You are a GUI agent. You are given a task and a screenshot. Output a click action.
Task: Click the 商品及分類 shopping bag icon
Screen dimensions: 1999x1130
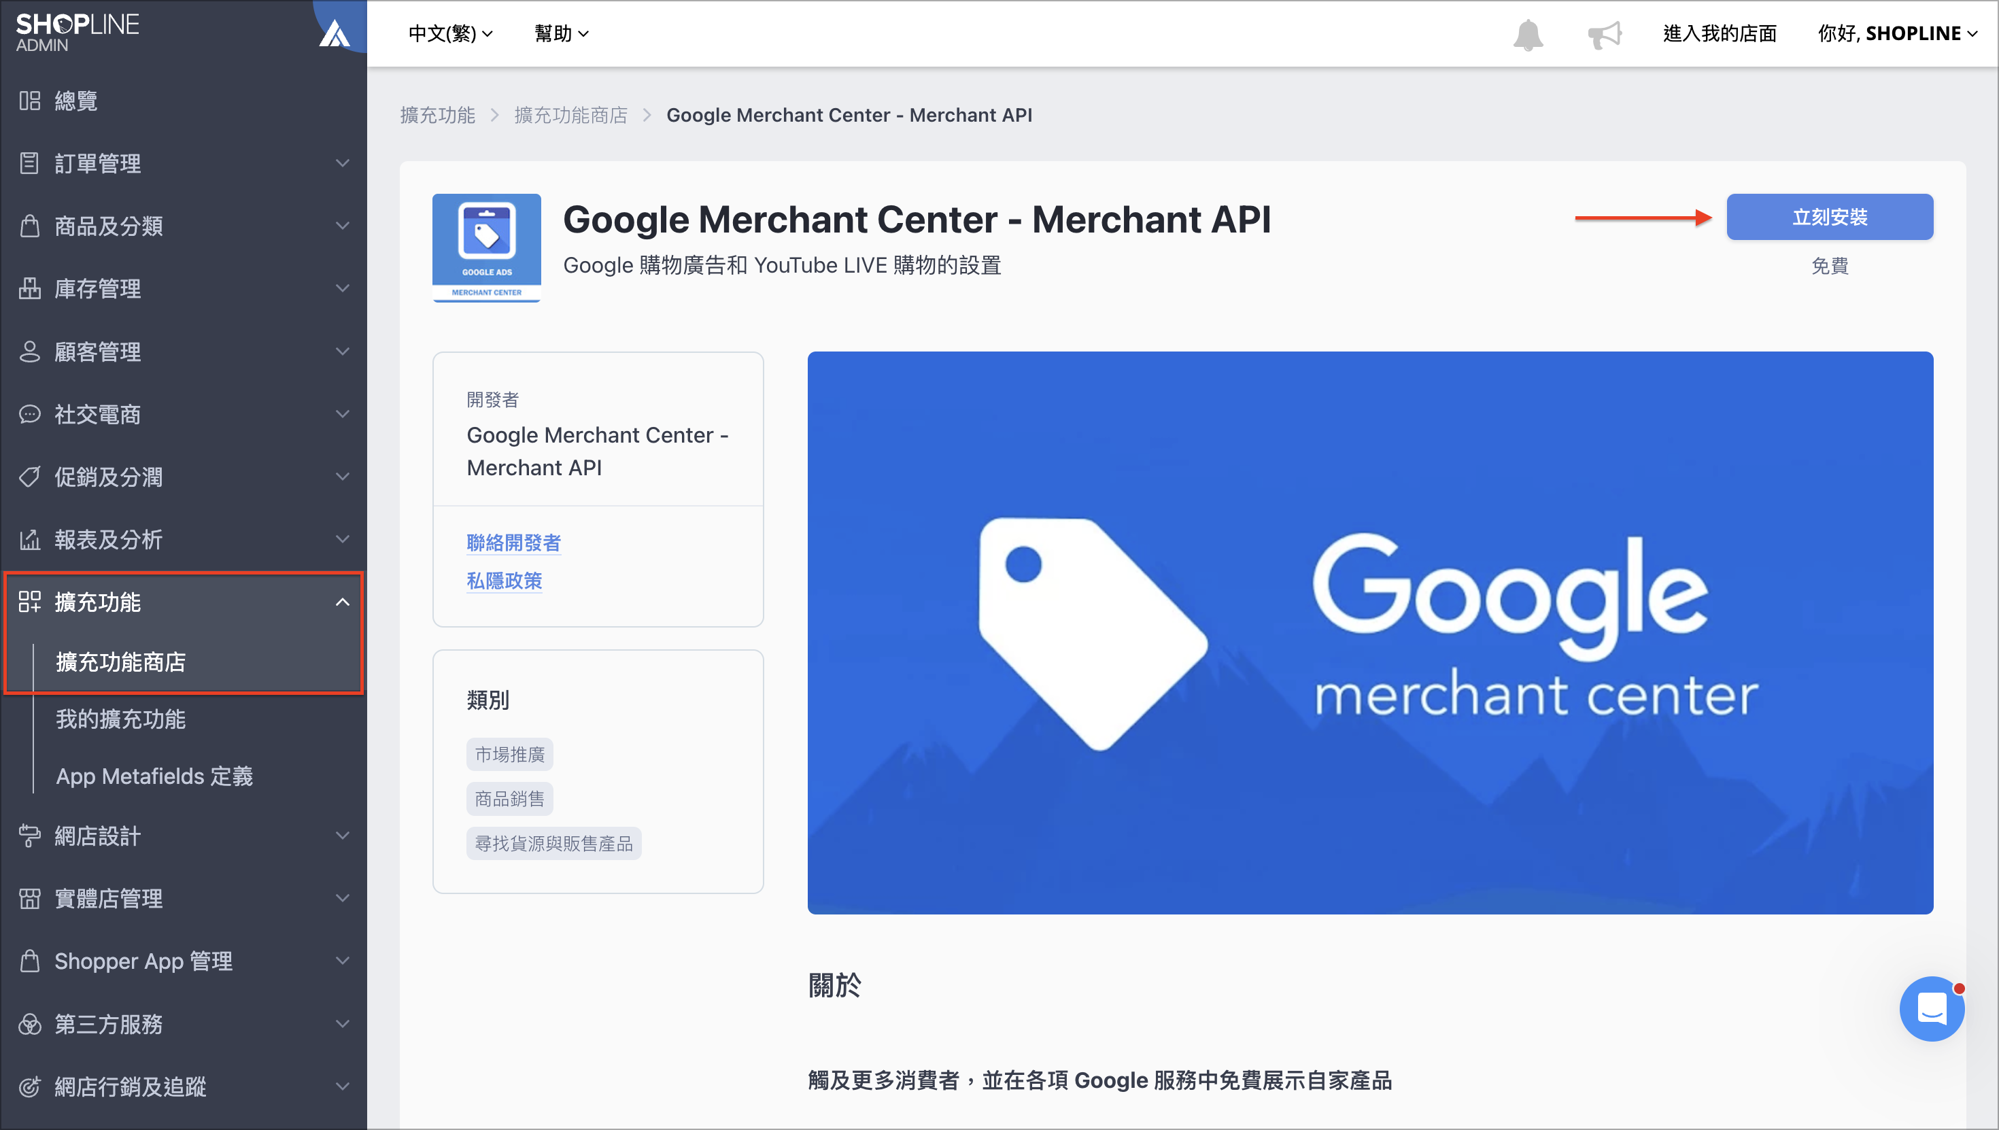[x=29, y=226]
